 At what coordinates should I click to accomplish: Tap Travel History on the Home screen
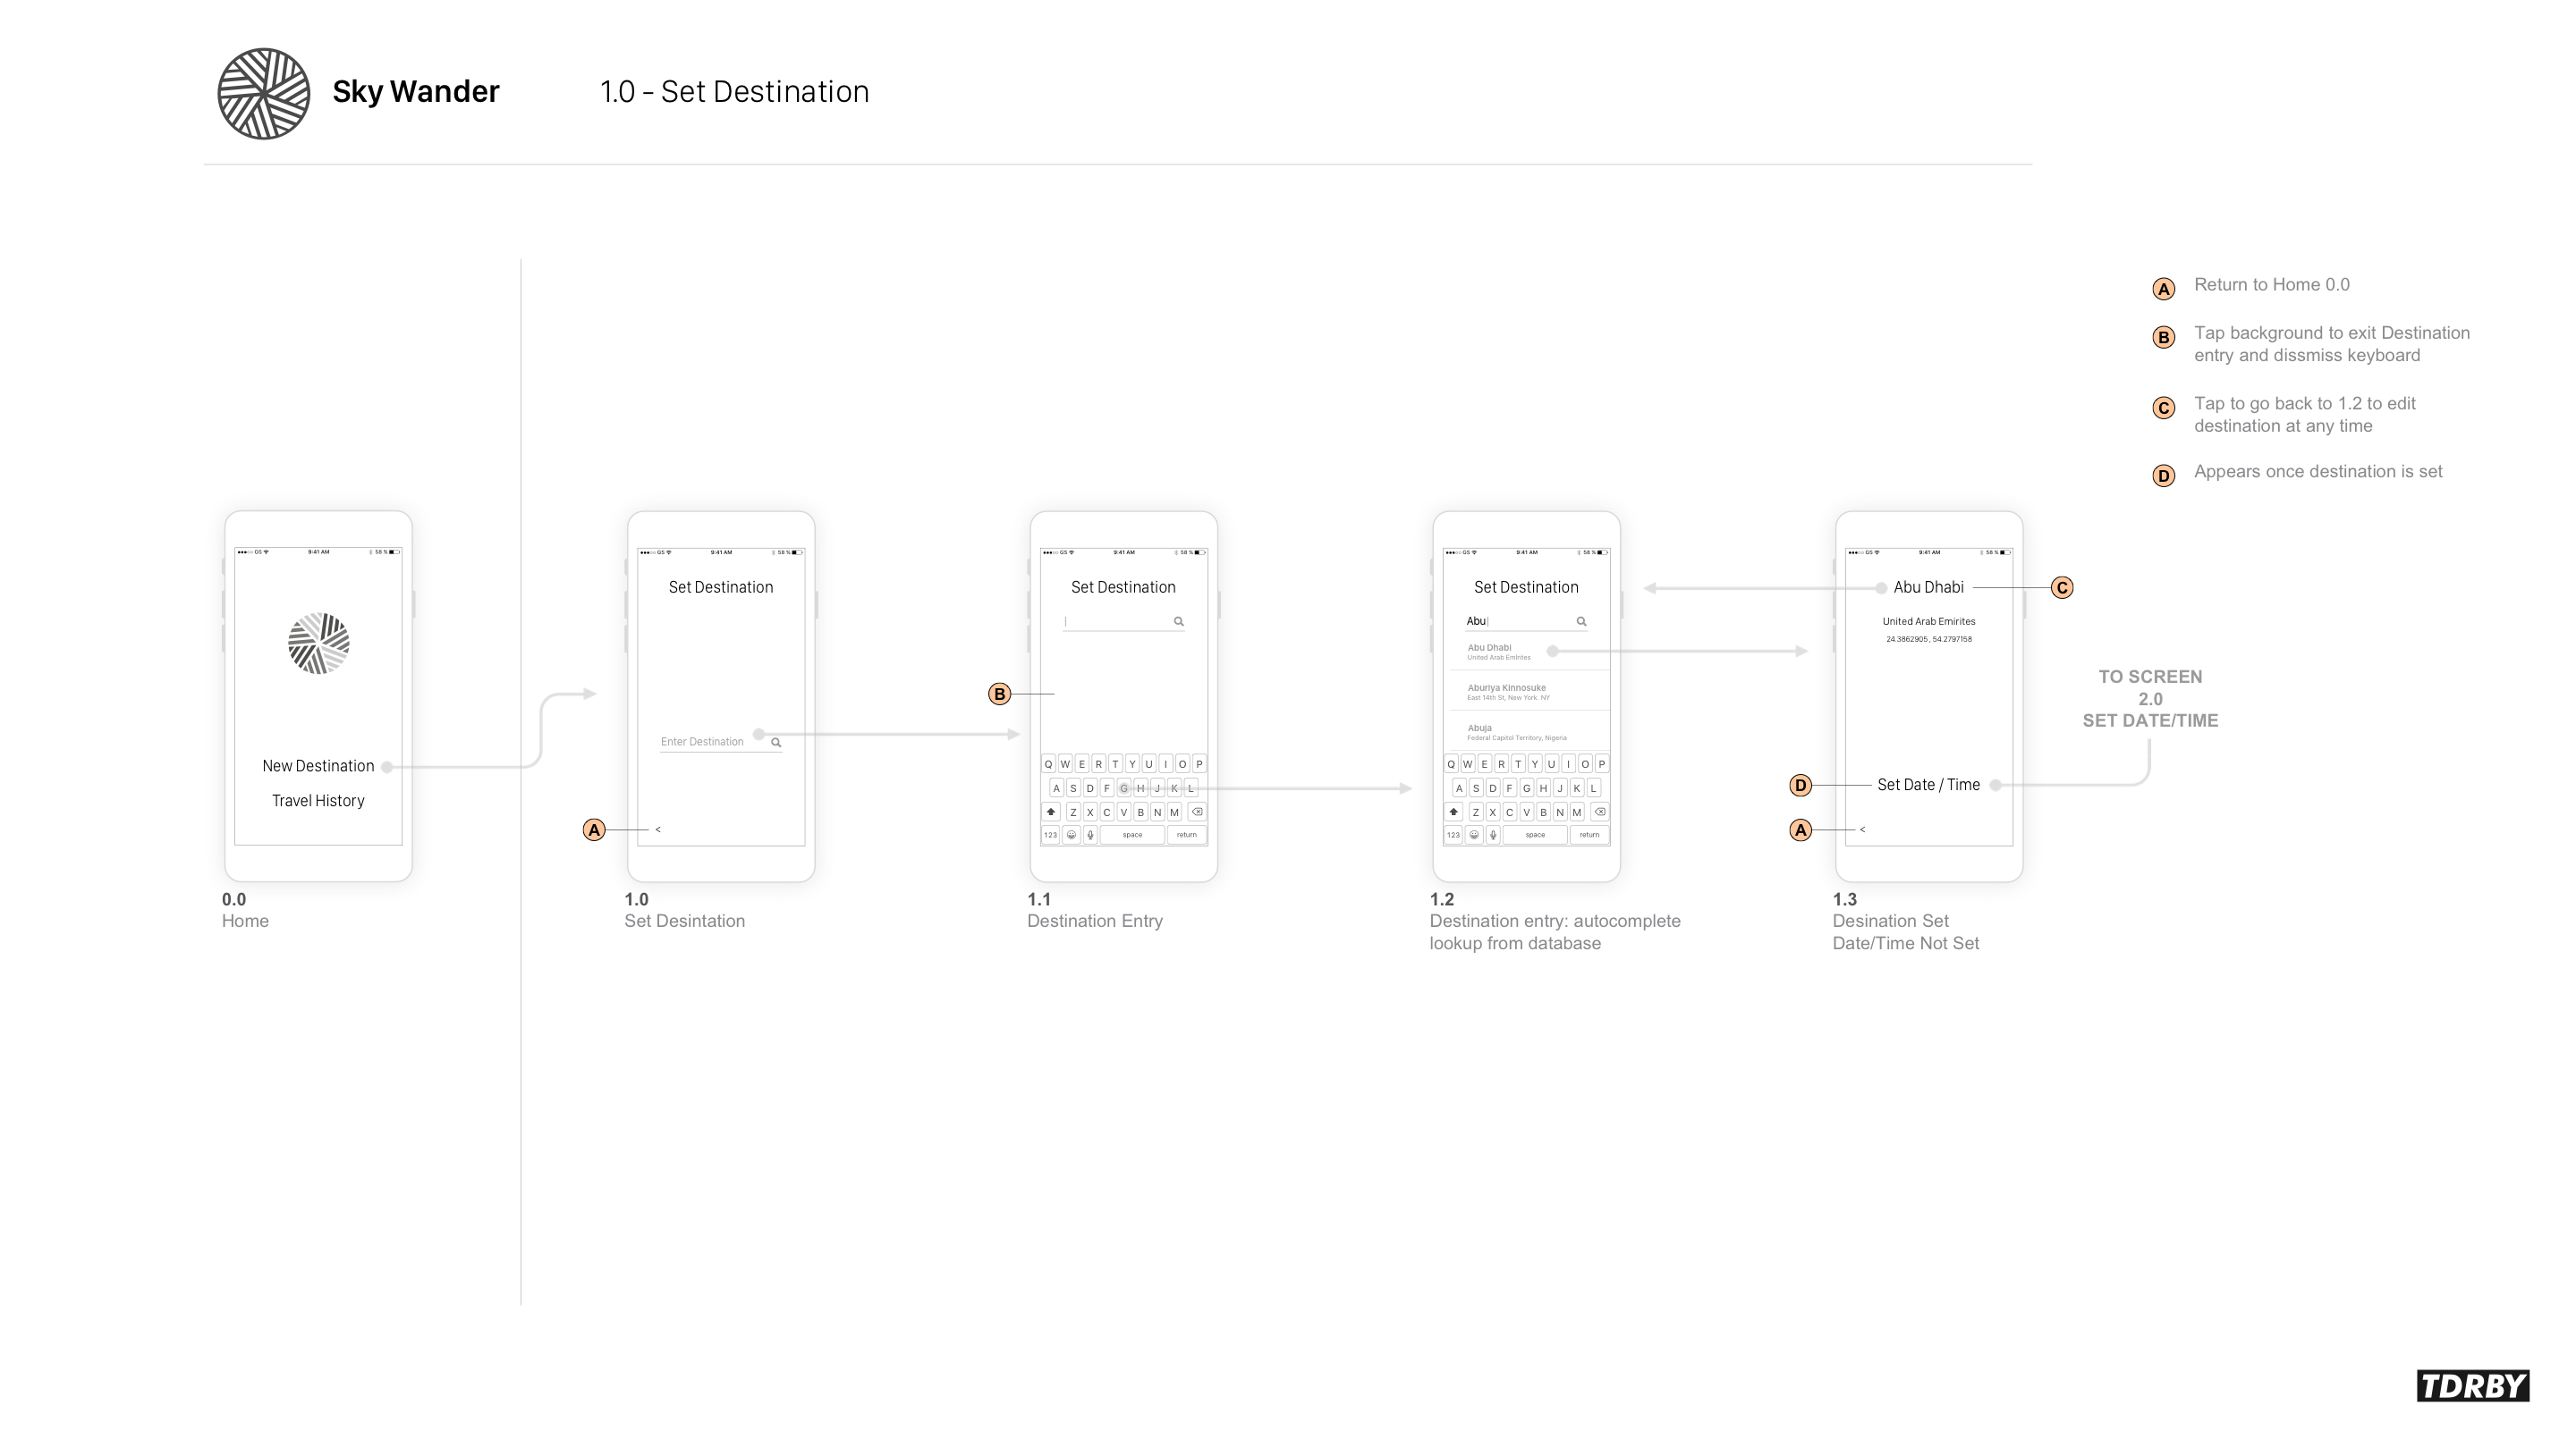click(x=318, y=801)
